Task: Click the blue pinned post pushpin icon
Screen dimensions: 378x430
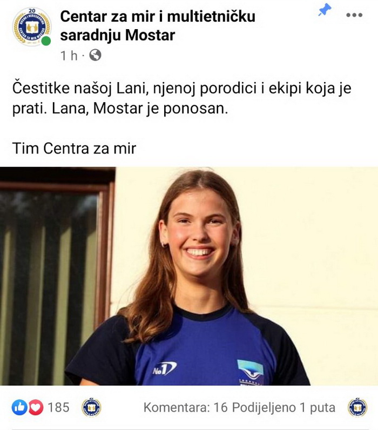Action: 325,11
